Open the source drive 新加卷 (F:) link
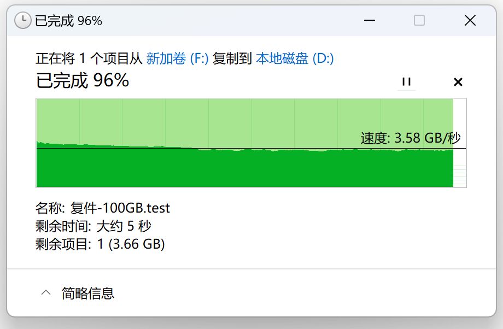 point(178,58)
